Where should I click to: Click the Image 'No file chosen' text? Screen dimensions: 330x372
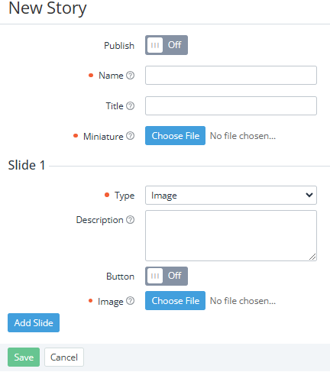click(x=243, y=301)
